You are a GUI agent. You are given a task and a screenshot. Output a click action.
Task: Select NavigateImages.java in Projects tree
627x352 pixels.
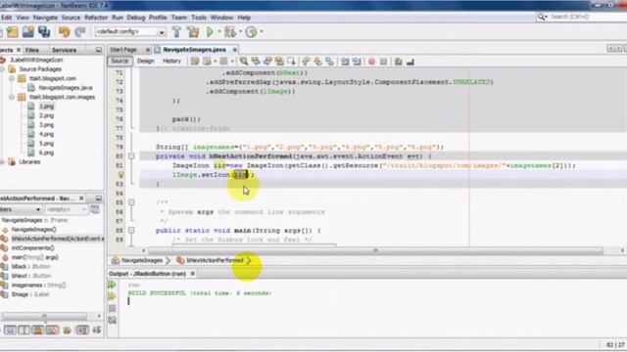pyautogui.click(x=66, y=88)
